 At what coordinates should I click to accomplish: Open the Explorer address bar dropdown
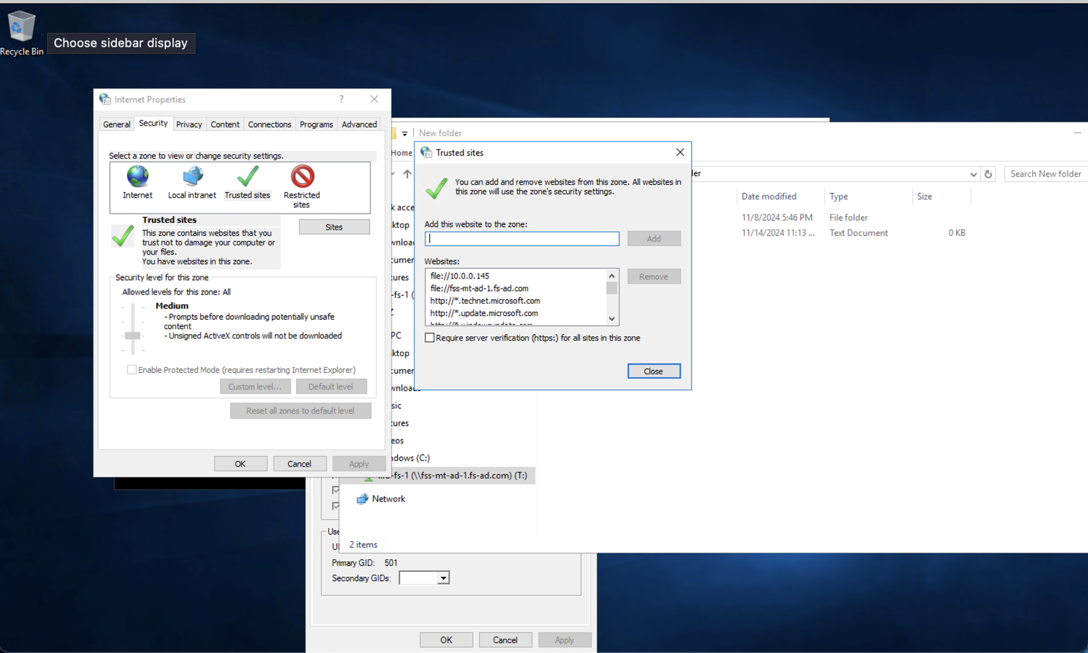coord(973,173)
